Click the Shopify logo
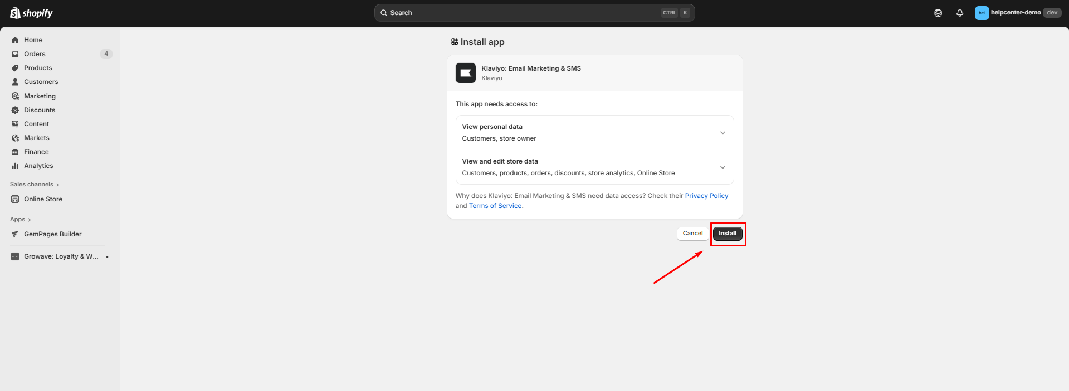Screen dimensions: 1069x391 [31, 13]
